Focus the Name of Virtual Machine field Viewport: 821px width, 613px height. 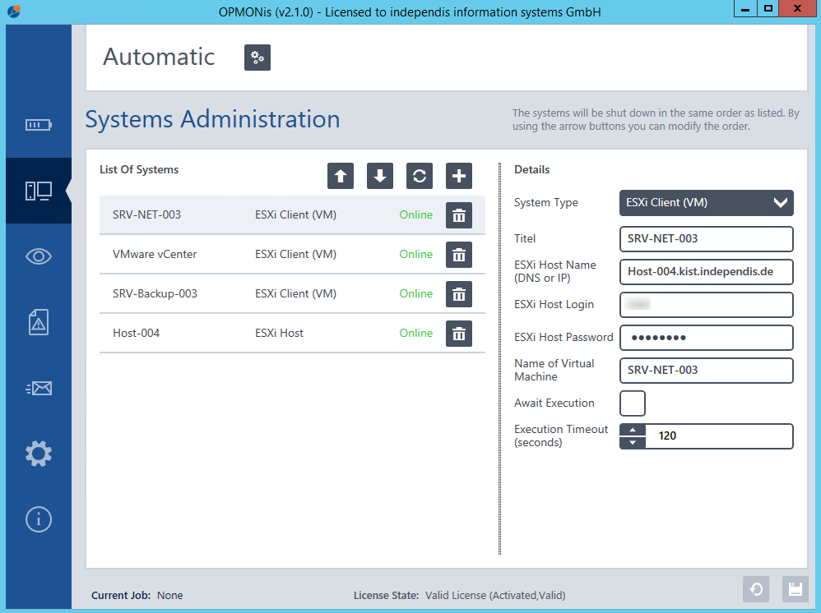[x=707, y=371]
